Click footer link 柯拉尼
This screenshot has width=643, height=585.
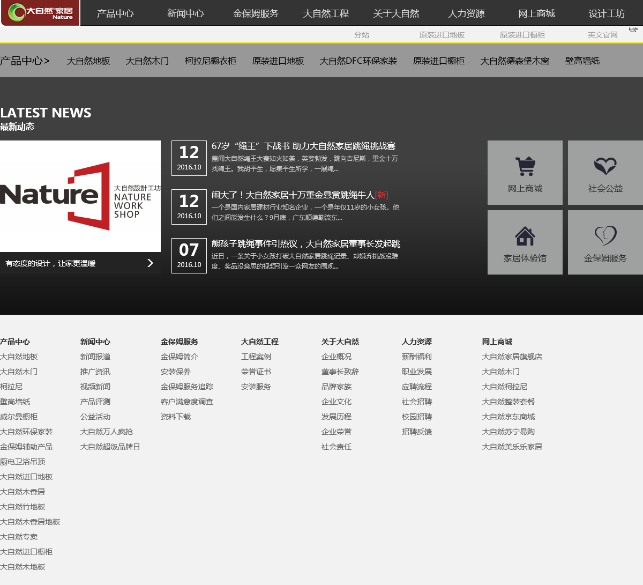(11, 387)
